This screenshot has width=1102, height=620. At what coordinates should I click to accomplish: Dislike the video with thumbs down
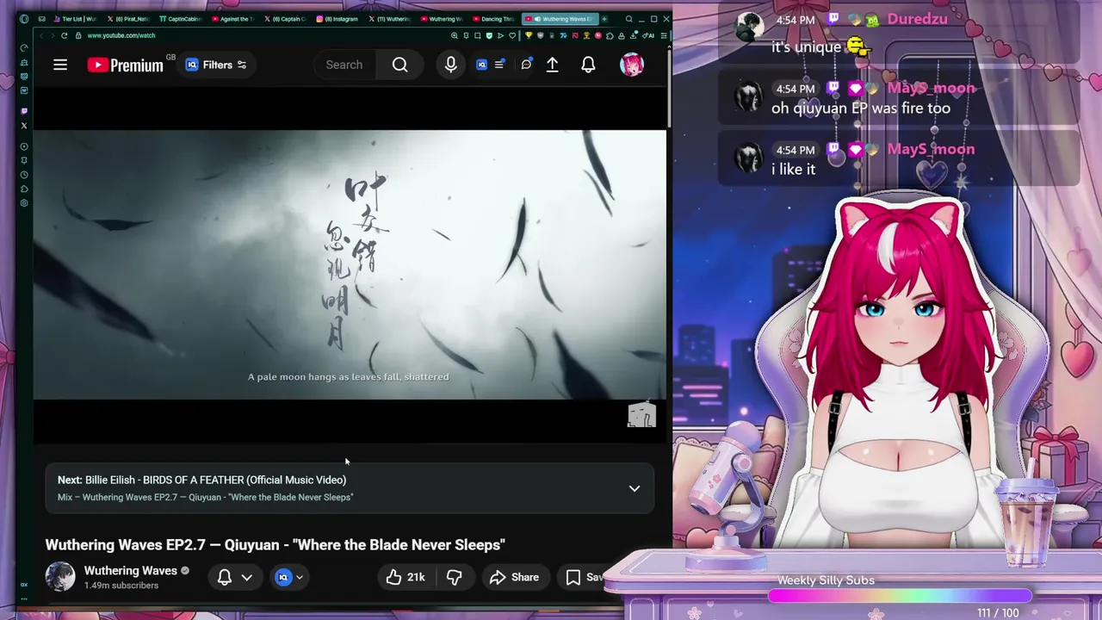tap(454, 577)
